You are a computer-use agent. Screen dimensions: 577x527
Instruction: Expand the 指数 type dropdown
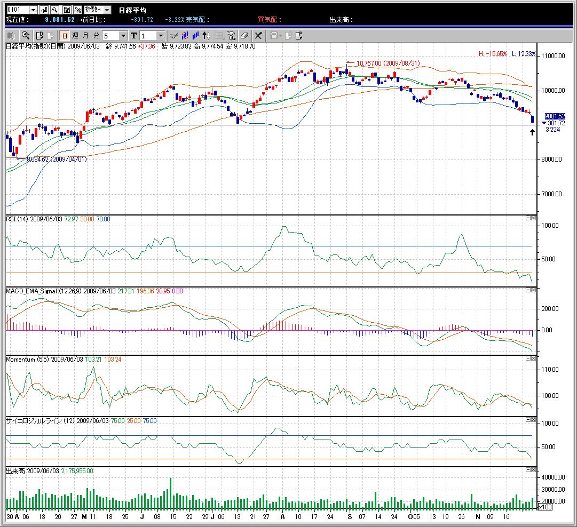[x=106, y=10]
